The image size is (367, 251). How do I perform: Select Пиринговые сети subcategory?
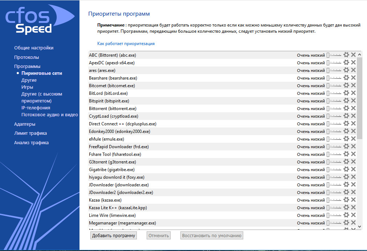[x=42, y=73]
